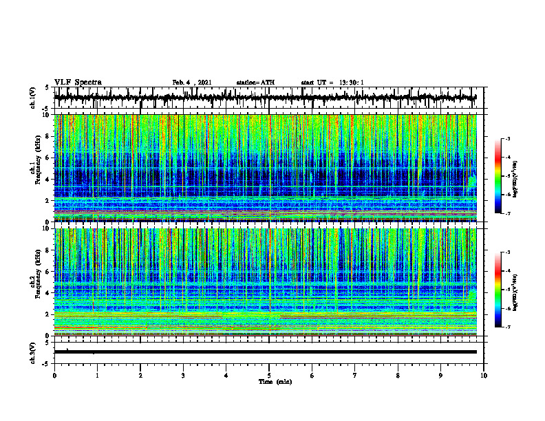Click the time axis tick label "10" at right end
This screenshot has width=545, height=421.
pos(484,376)
